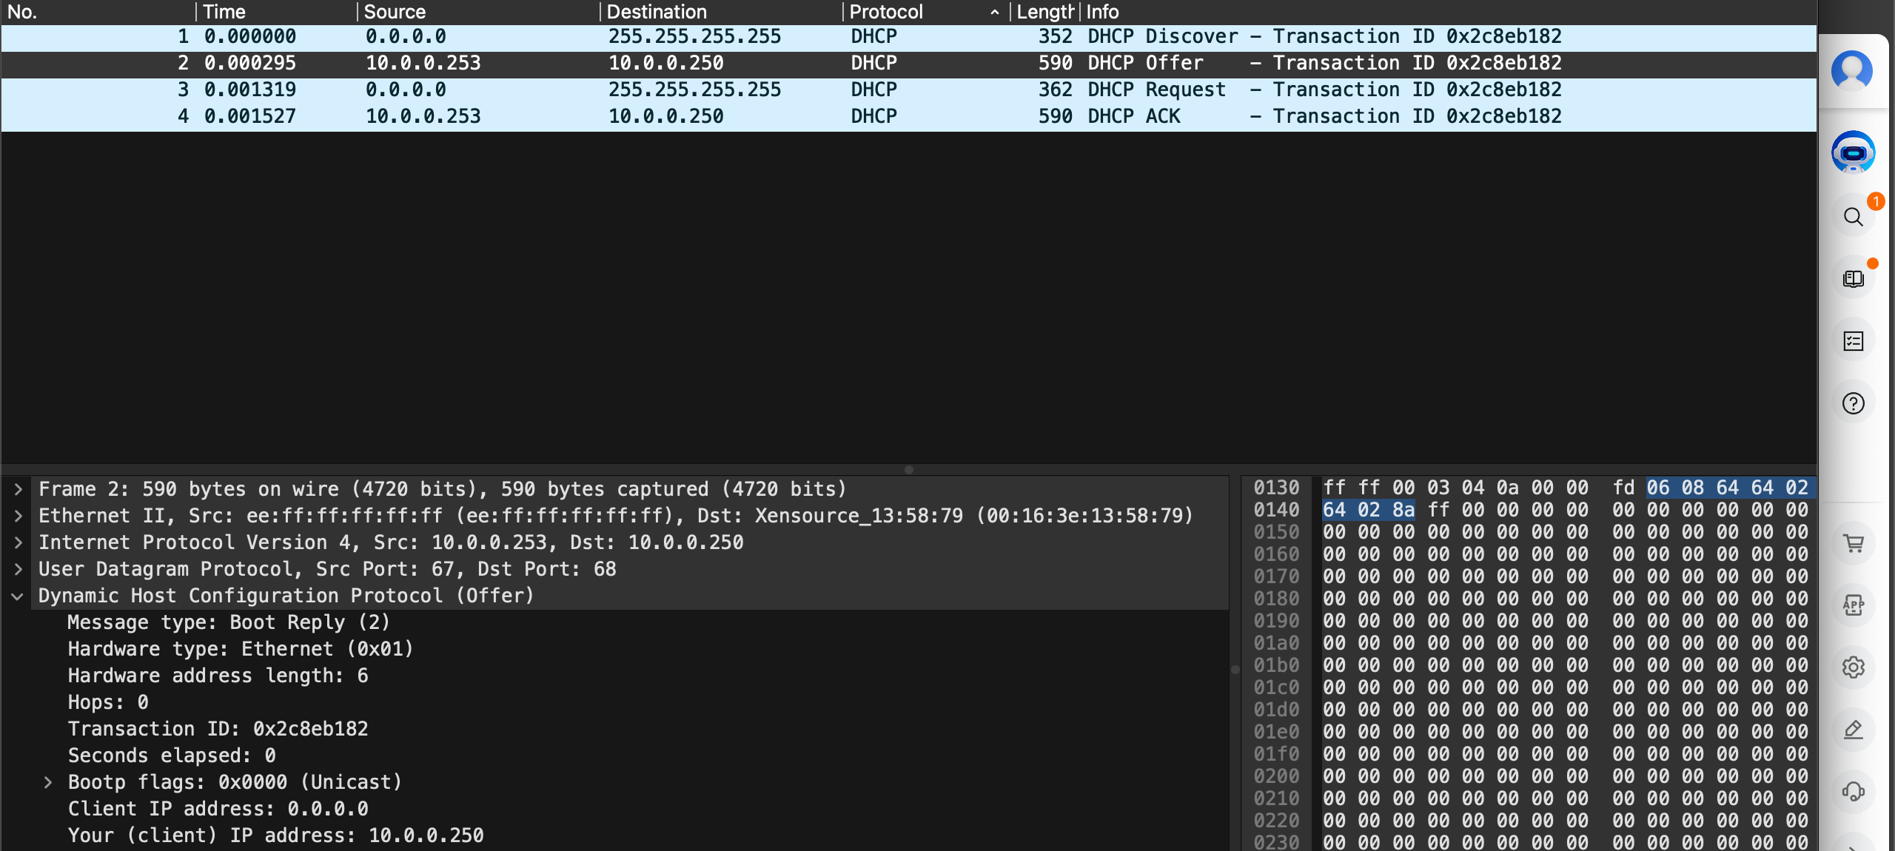Image resolution: width=1895 pixels, height=851 pixels.
Task: Sort by the Protocol column header
Action: tap(885, 12)
